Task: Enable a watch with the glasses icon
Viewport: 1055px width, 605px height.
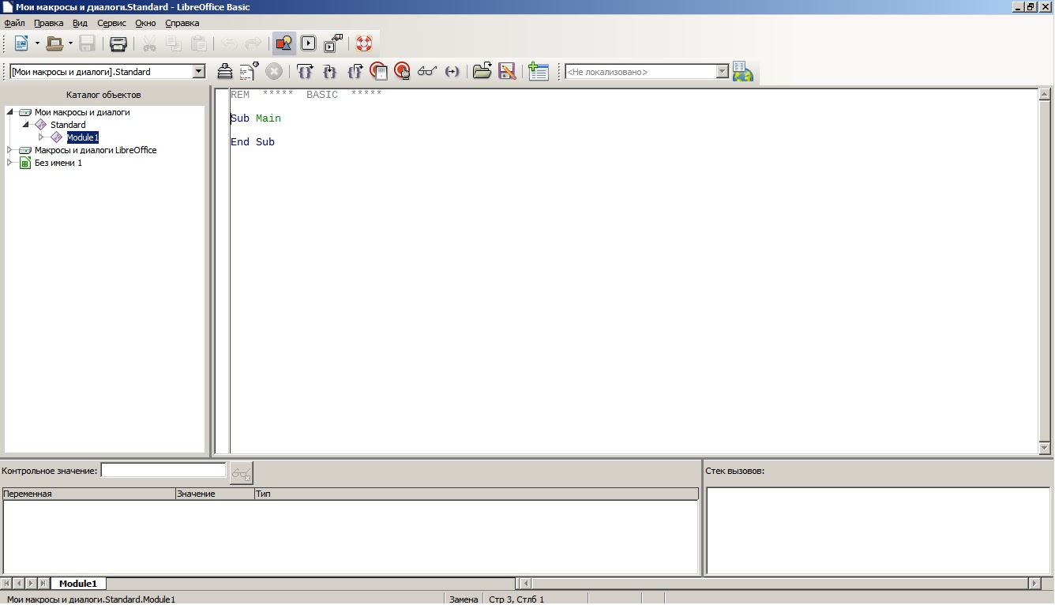Action: 427,71
